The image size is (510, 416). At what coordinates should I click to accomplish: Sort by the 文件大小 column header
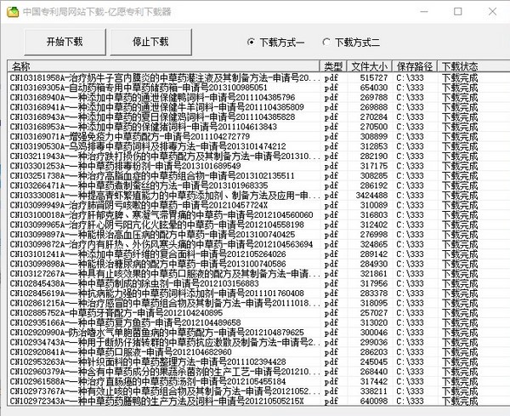[370, 66]
